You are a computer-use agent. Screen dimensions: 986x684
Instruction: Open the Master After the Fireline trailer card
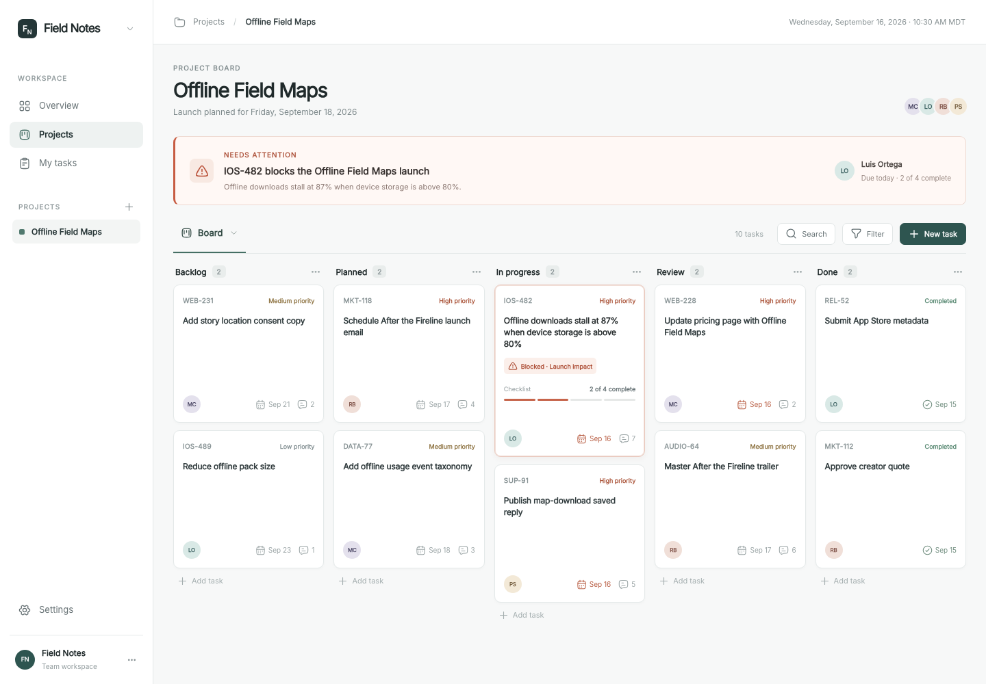pyautogui.click(x=730, y=499)
